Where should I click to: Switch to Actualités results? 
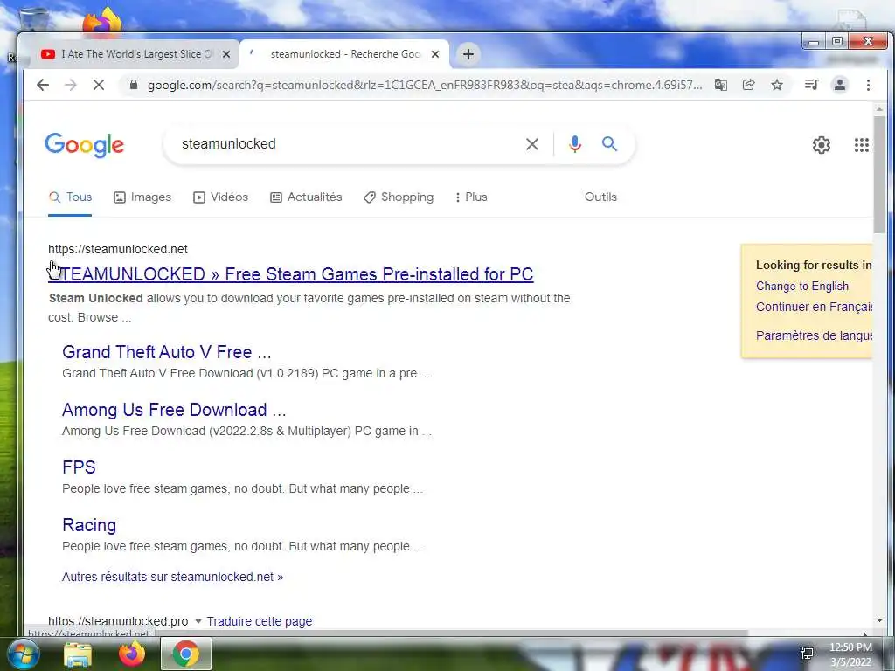tap(306, 197)
